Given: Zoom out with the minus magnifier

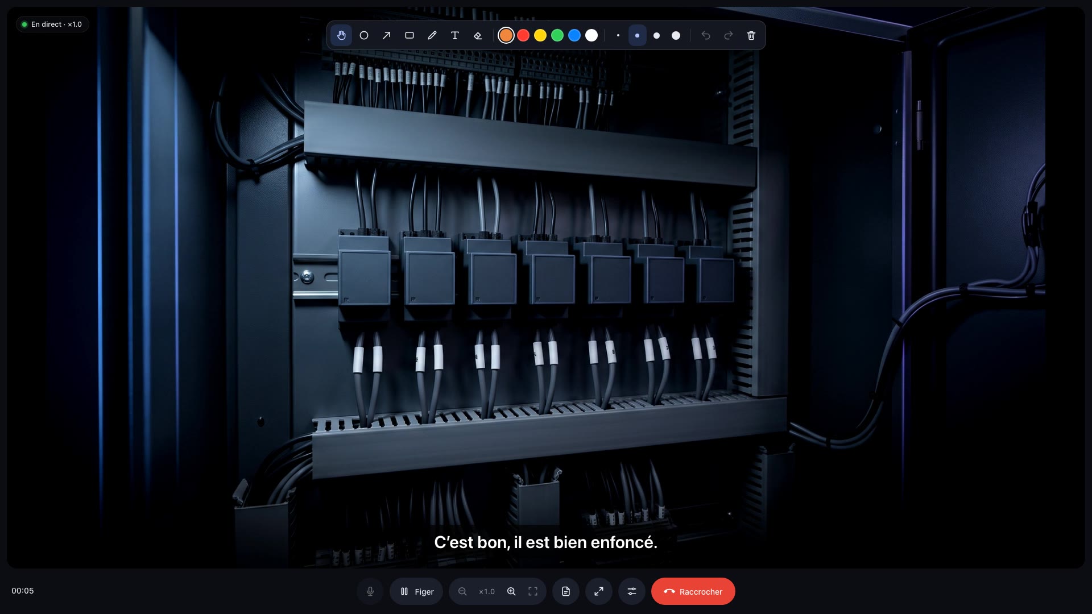Looking at the screenshot, I should click(x=462, y=591).
